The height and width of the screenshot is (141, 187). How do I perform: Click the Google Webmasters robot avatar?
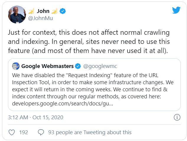tap(16, 65)
